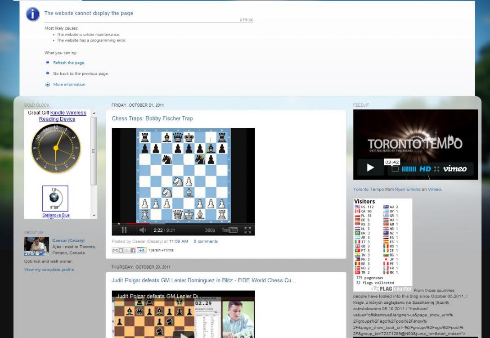Enter fullscreen on the Fischer Trap video
Viewport: 490px width, 338px height.
[x=247, y=230]
